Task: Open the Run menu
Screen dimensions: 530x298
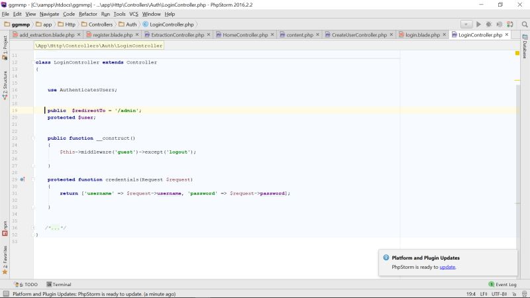Action: (x=105, y=14)
